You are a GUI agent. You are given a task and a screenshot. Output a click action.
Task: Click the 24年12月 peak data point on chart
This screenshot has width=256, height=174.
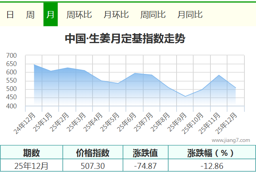tap(34, 64)
